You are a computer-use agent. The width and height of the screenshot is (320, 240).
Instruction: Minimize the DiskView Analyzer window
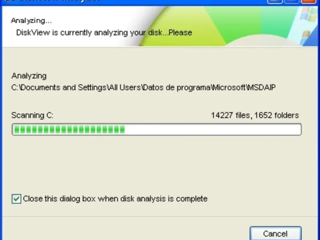coord(275,1)
